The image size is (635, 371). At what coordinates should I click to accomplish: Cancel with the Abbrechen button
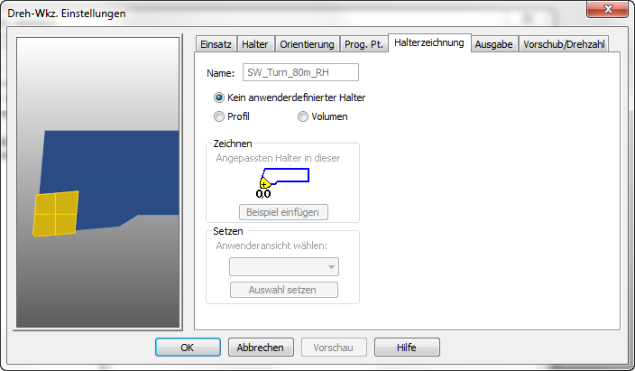pyautogui.click(x=261, y=348)
